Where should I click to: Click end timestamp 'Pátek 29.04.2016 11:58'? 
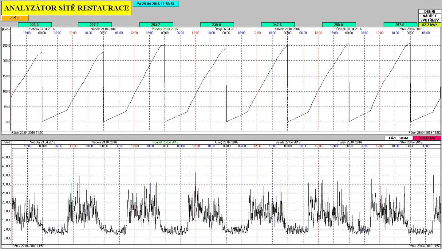coord(425,246)
